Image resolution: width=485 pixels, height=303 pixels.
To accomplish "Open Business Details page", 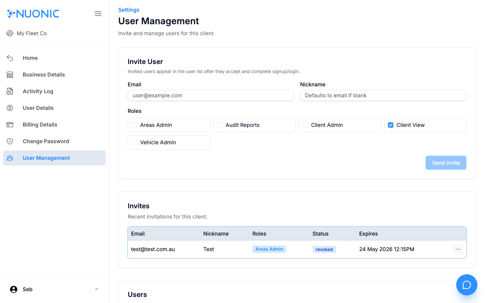I will (54, 75).
